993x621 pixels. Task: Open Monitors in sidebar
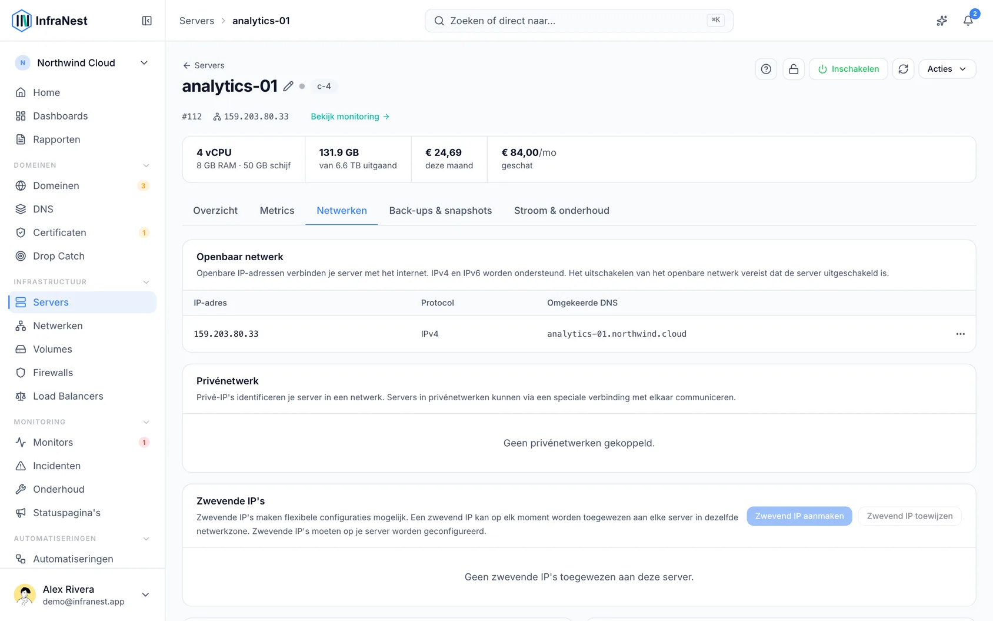(x=82, y=442)
